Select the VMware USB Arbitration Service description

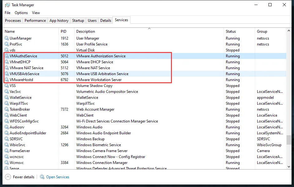[102, 74]
